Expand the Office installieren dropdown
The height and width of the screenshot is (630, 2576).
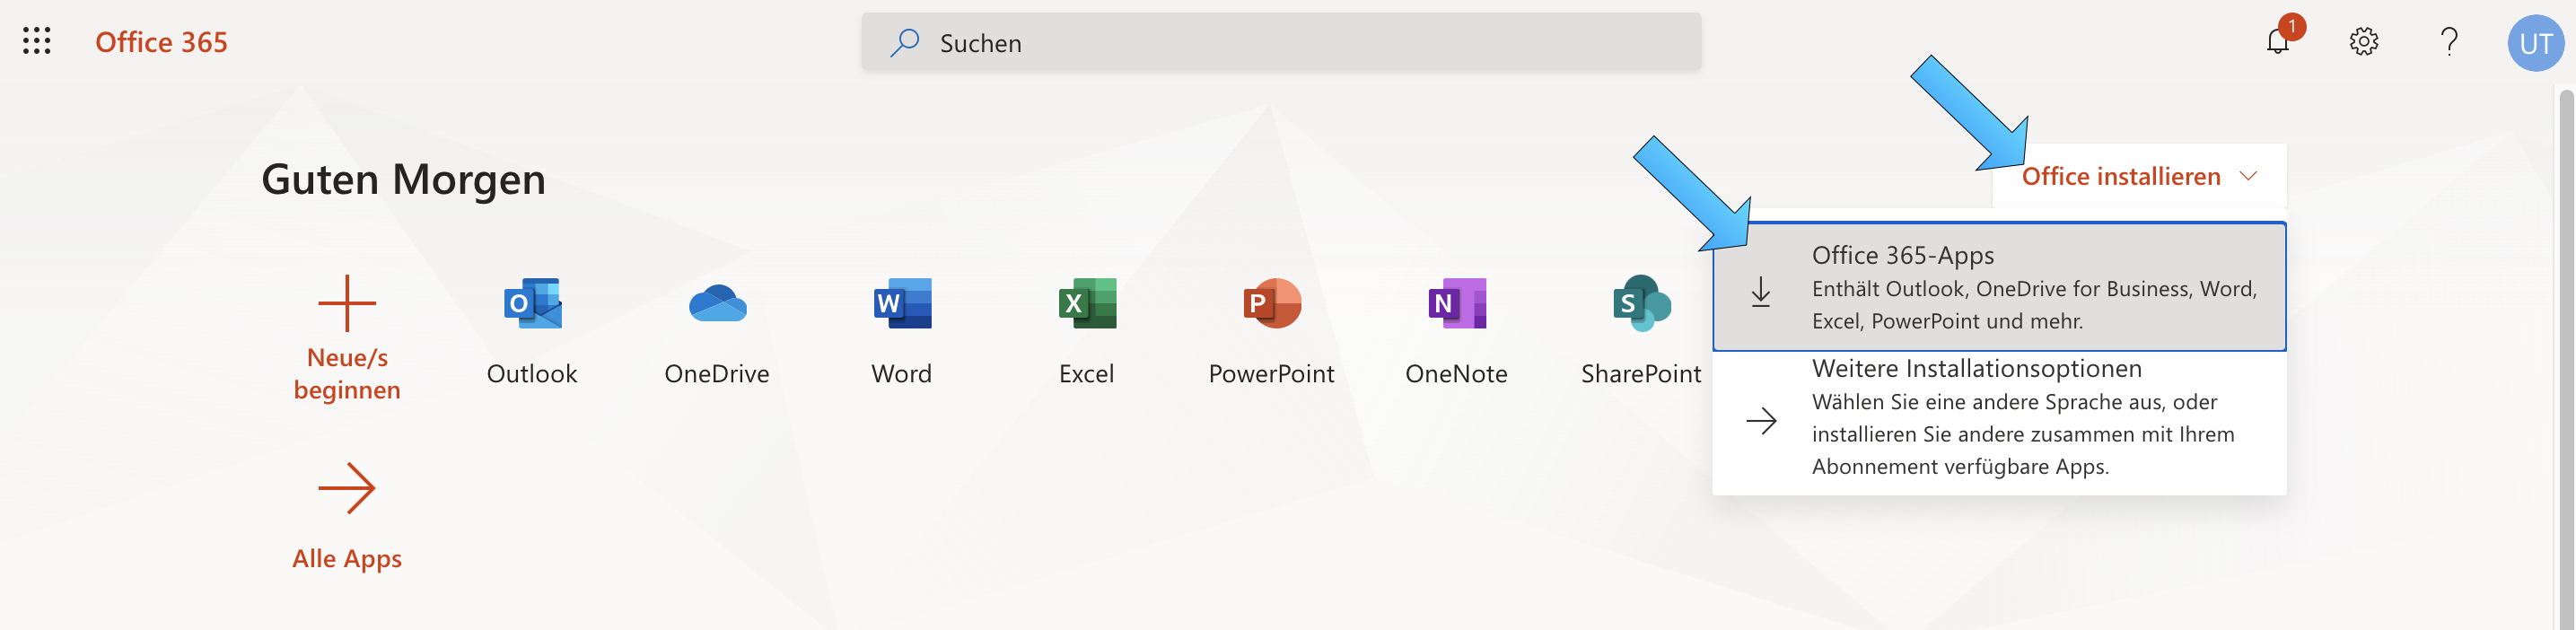(2139, 176)
